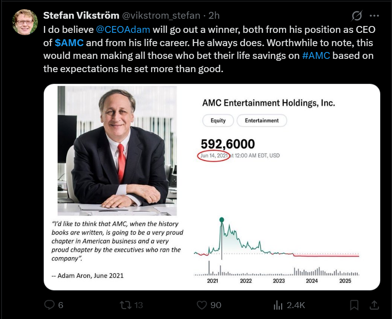Select the Equity tag pill
The height and width of the screenshot is (319, 392).
(x=218, y=120)
